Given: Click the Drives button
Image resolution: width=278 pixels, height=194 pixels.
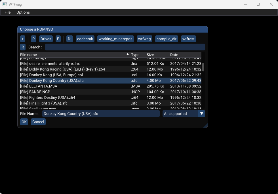Looking at the screenshot, I should click(46, 39).
